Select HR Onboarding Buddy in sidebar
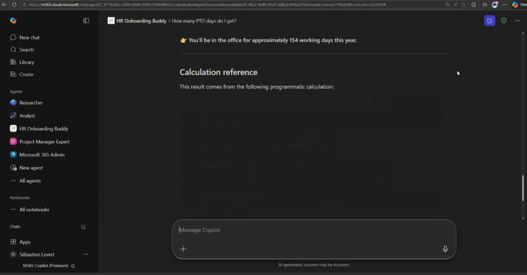 tap(44, 129)
